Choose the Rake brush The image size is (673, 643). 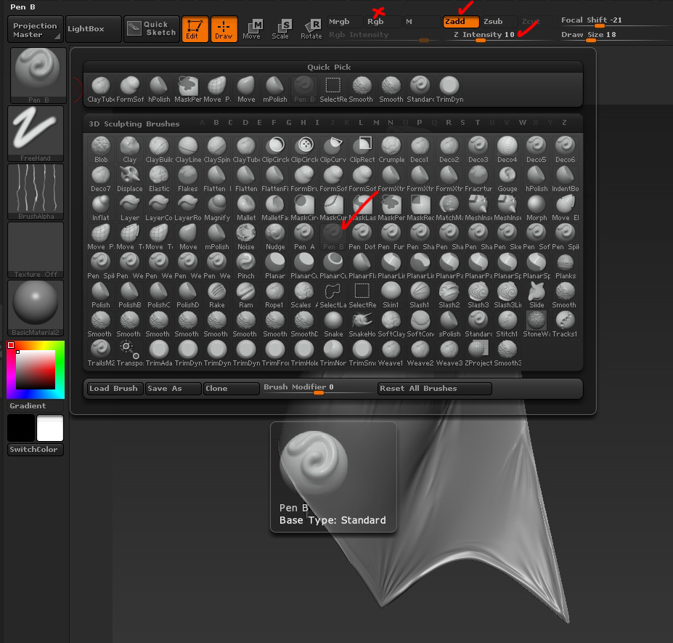[x=217, y=296]
